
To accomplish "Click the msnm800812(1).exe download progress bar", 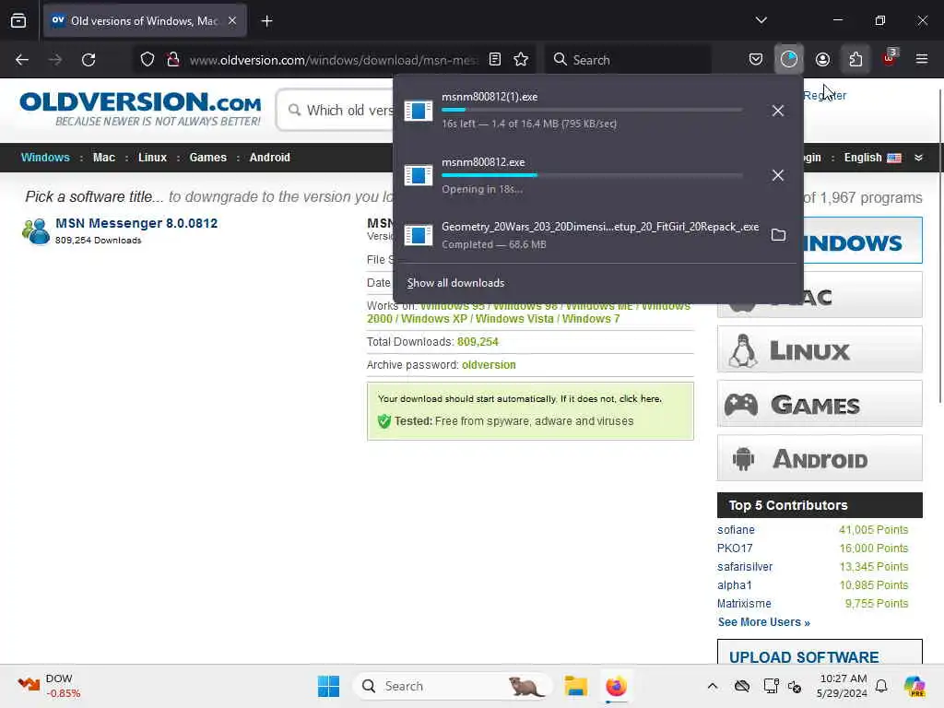I will [x=592, y=110].
